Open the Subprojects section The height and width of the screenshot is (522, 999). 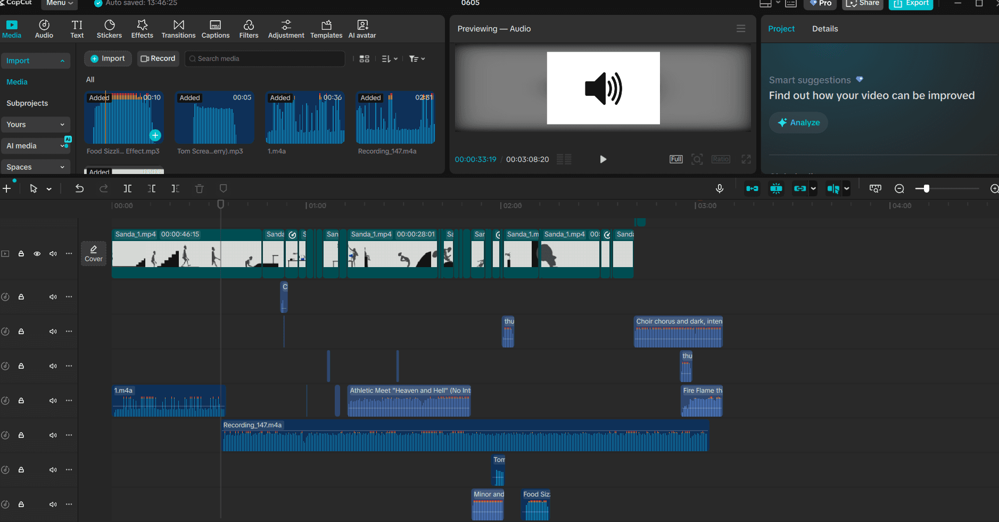coord(27,103)
